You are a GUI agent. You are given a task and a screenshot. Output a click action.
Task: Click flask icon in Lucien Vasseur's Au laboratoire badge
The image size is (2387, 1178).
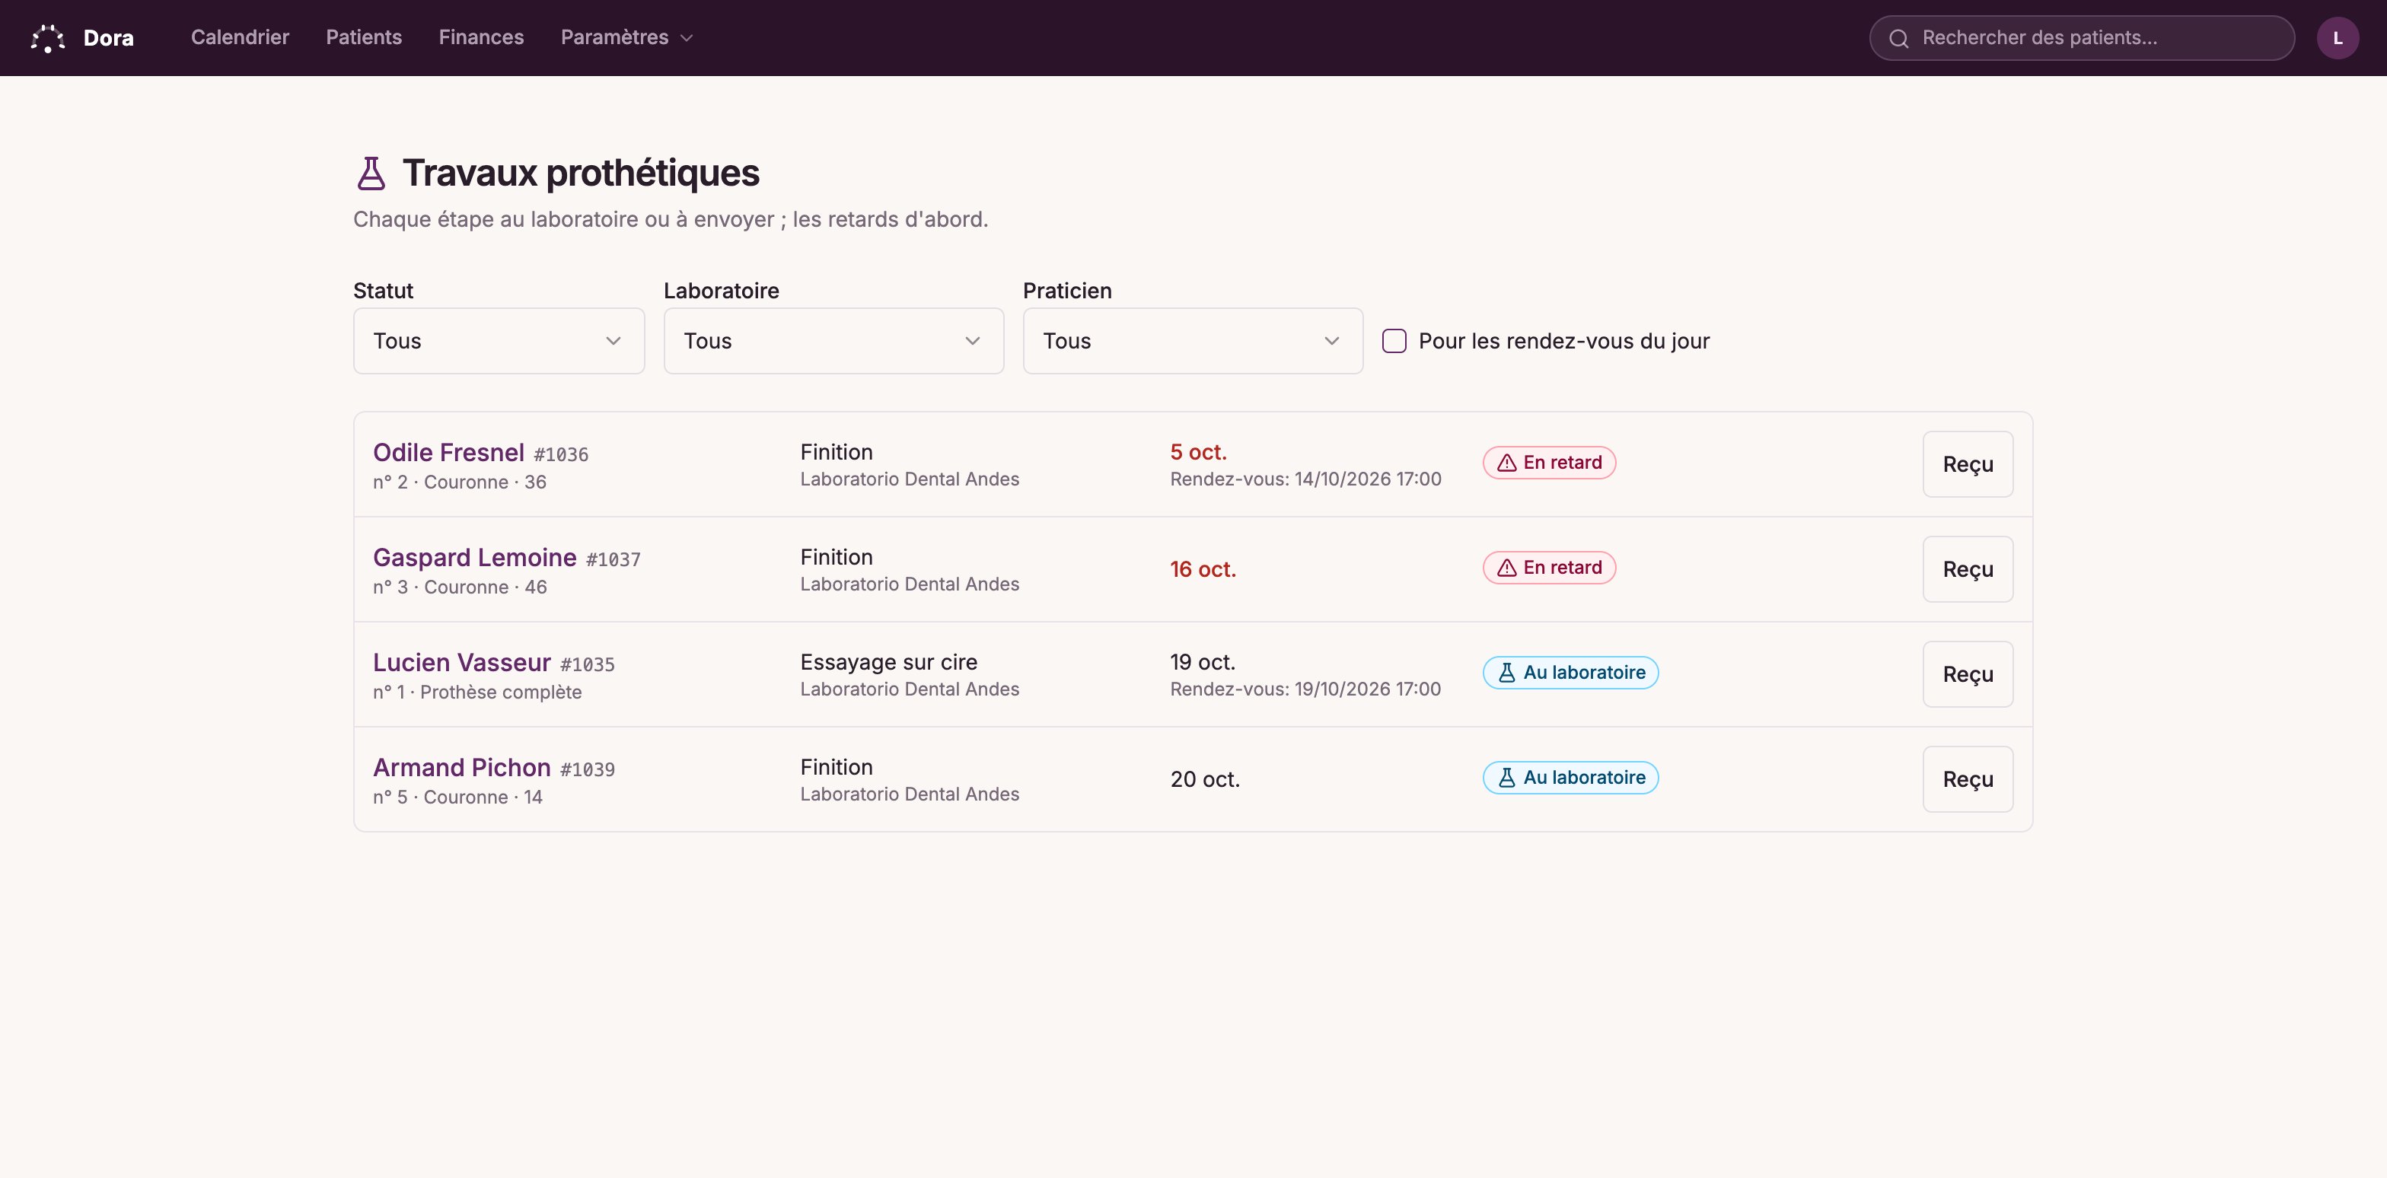[x=1506, y=673]
